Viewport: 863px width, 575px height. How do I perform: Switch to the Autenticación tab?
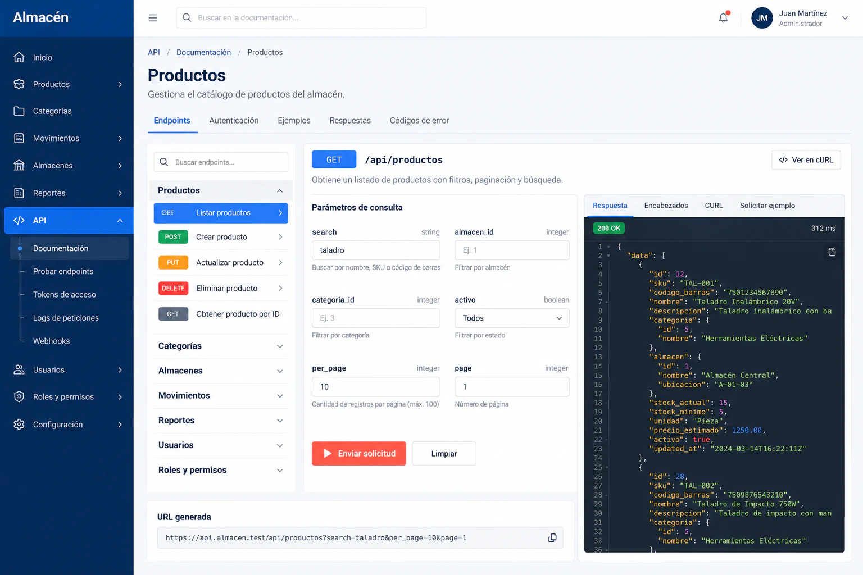(x=234, y=121)
